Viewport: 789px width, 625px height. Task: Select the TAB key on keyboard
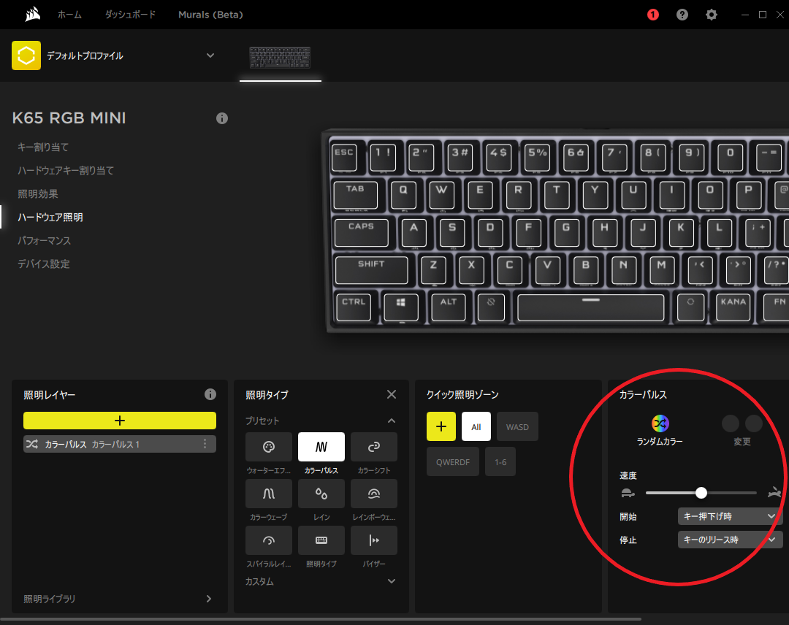click(355, 194)
